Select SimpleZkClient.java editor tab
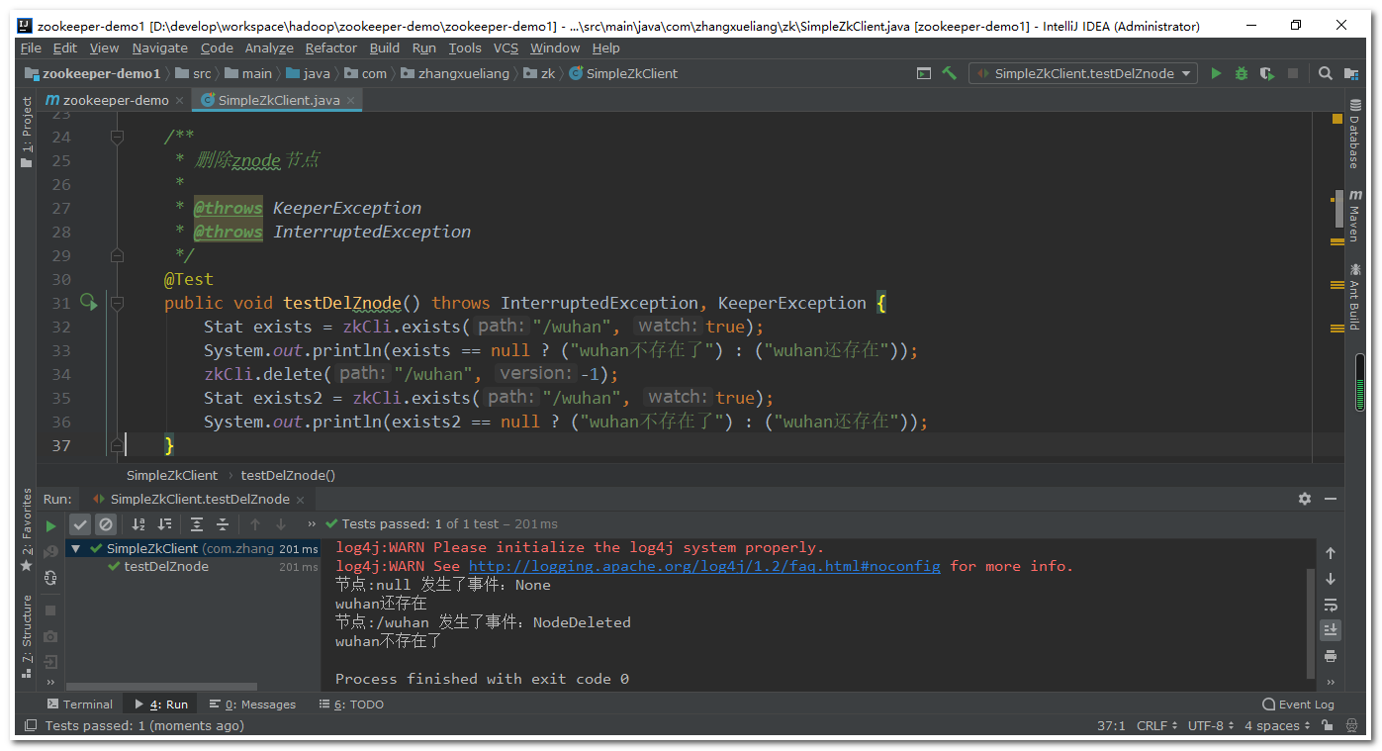Image resolution: width=1382 pixels, height=751 pixels. pyautogui.click(x=279, y=100)
